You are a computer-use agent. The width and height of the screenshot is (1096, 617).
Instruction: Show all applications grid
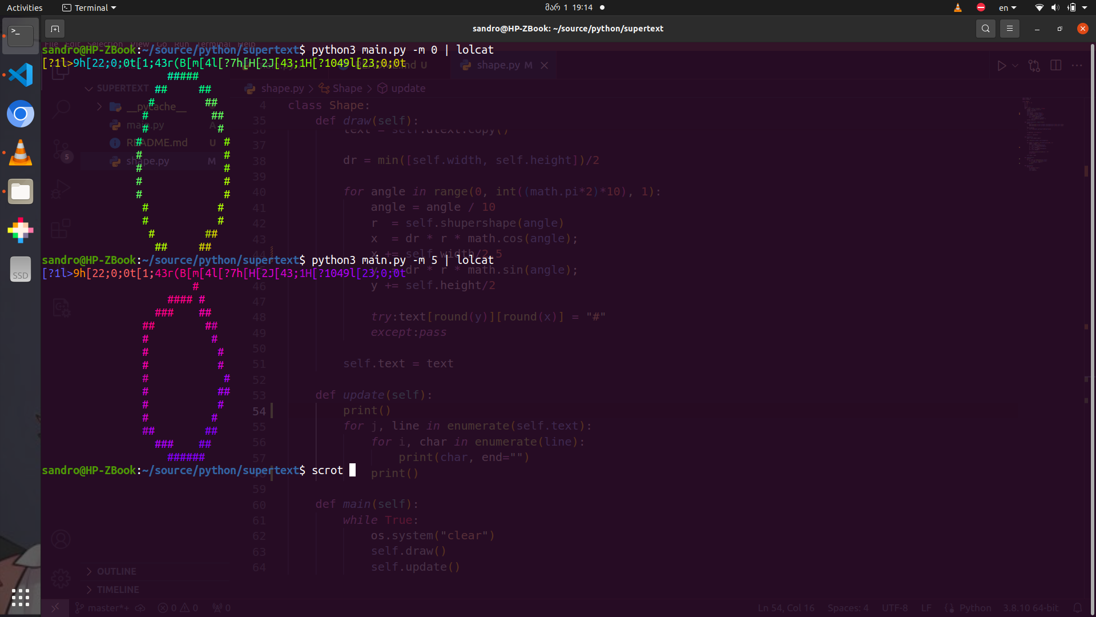coord(21,597)
